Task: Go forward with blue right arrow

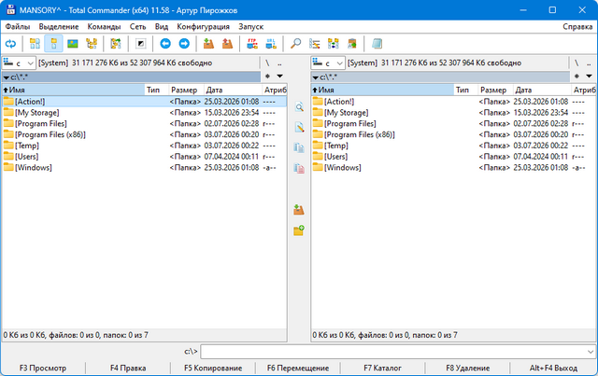Action: point(184,44)
